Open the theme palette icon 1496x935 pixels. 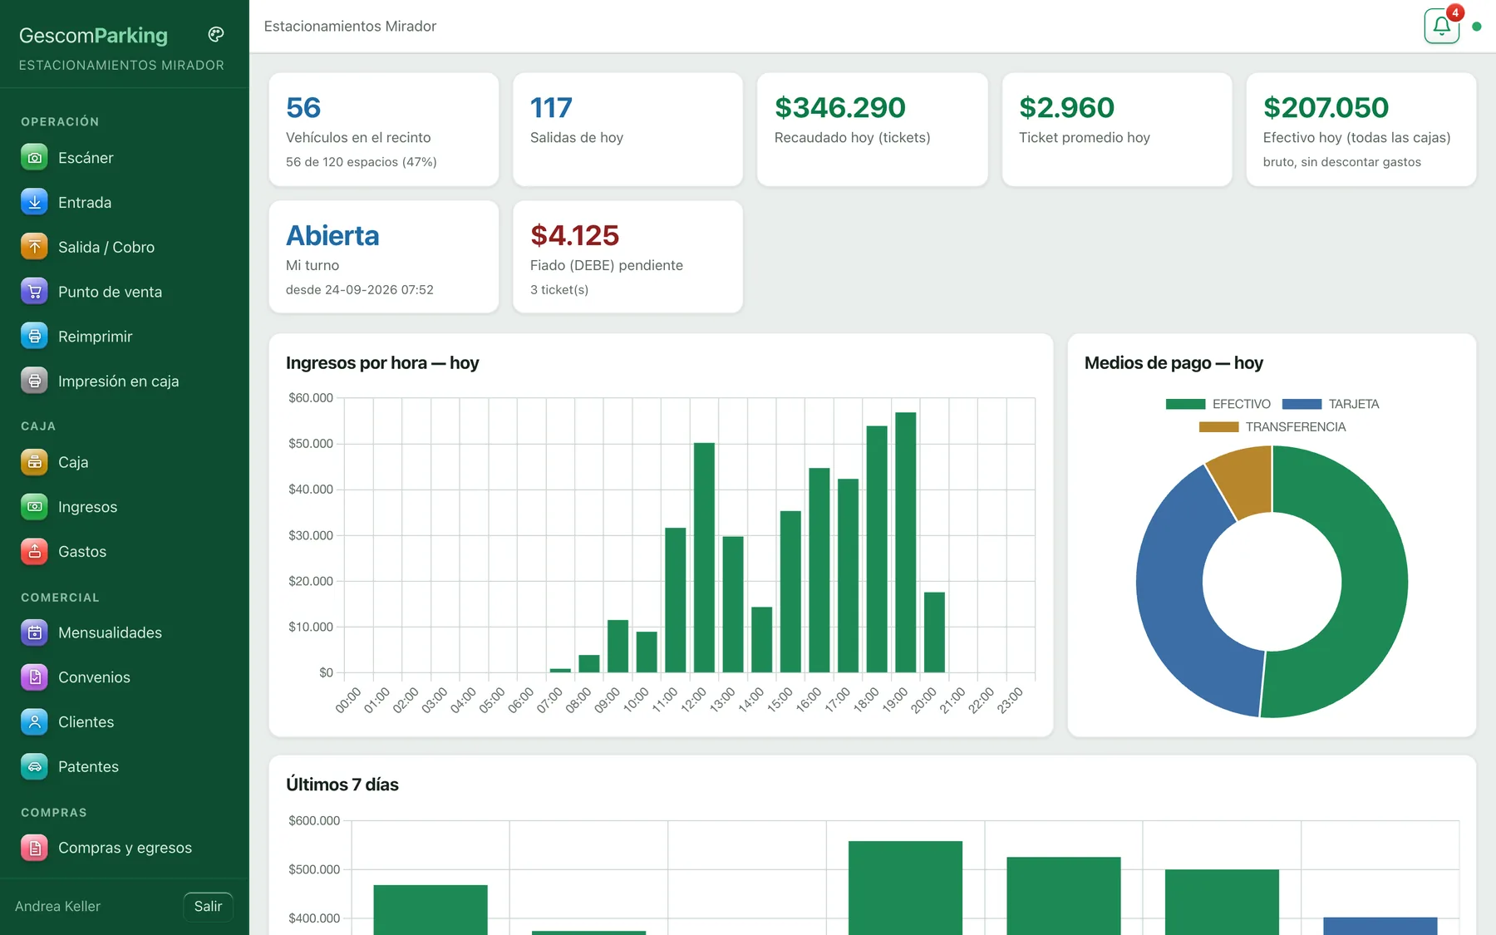[x=216, y=34]
